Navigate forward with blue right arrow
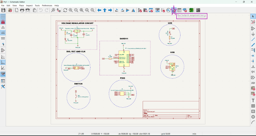This screenshot has width=256, height=136. (110, 10)
